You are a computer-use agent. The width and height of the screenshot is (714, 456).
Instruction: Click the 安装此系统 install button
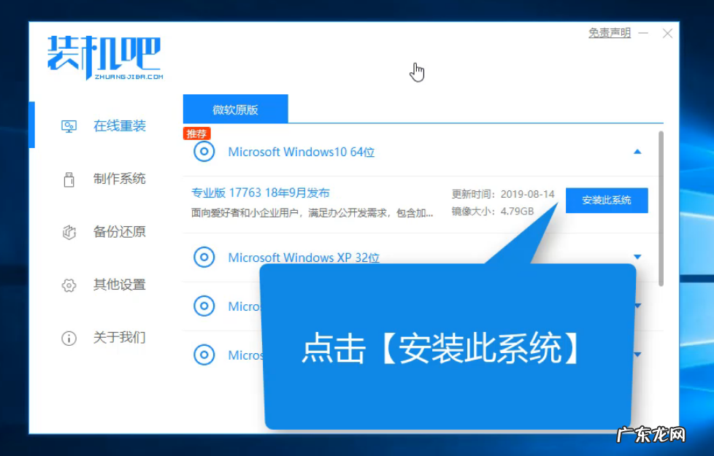pyautogui.click(x=607, y=200)
